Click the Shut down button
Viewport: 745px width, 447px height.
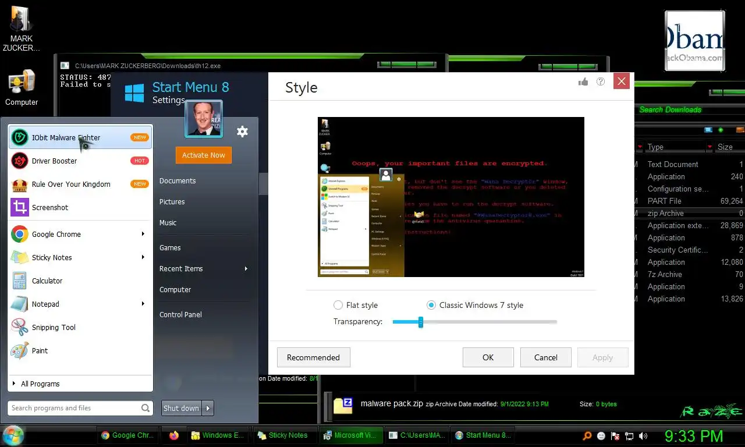(182, 408)
